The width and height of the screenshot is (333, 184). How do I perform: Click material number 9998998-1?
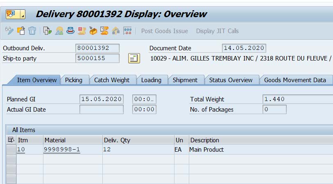[62, 150]
